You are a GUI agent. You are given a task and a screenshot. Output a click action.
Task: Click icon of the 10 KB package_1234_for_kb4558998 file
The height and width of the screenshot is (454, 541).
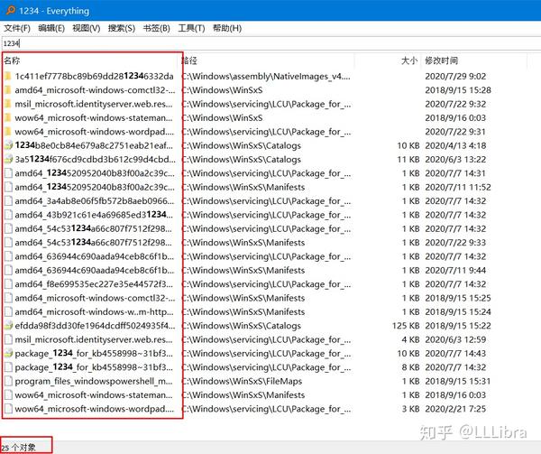(8, 353)
